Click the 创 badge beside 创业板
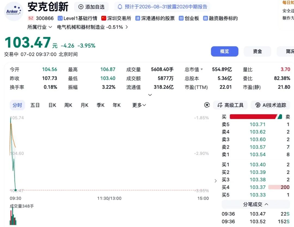This screenshot has width=294, height=227. click(x=181, y=18)
